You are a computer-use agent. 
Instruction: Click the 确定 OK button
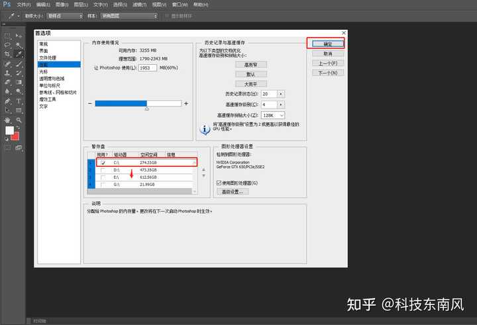(328, 44)
